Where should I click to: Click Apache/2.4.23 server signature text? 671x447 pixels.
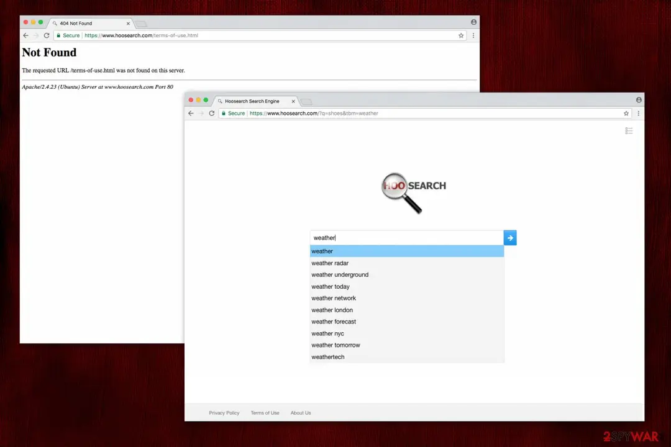click(x=98, y=87)
